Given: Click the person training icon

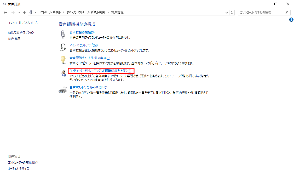Looking at the screenshot, I should pos(64,73).
